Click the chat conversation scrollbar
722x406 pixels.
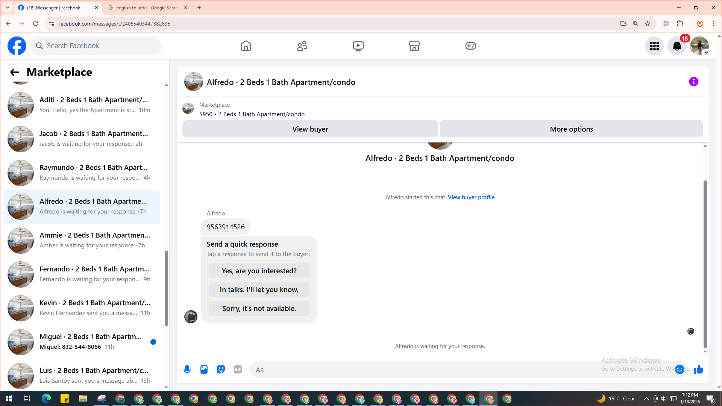(x=705, y=263)
